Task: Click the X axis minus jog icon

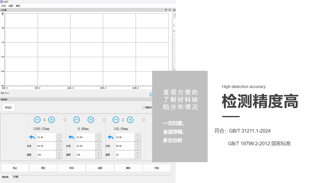Action: click(x=37, y=120)
